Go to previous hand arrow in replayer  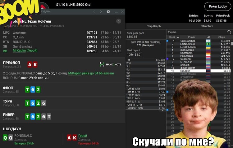tap(94, 11)
